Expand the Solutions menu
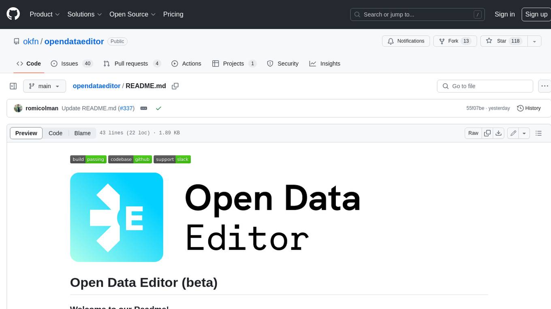This screenshot has height=309, width=551. coord(85,14)
